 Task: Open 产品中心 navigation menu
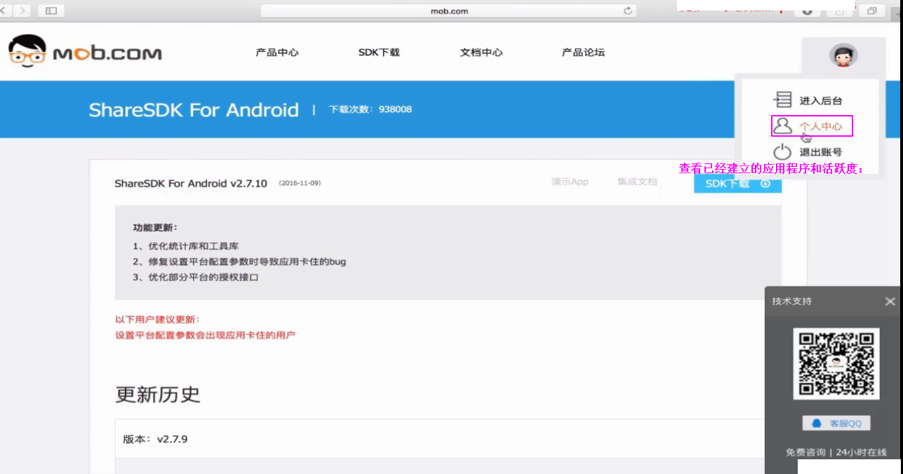click(x=277, y=53)
